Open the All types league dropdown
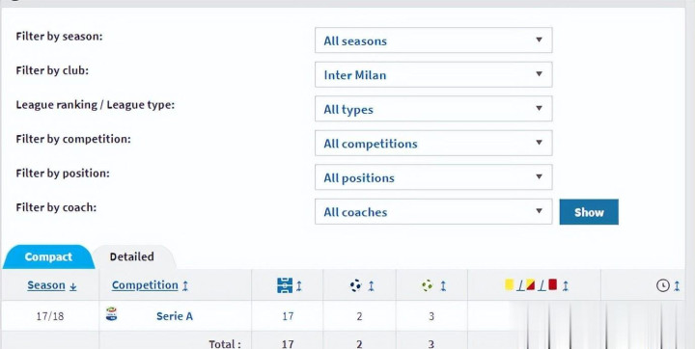The image size is (695, 349). point(433,109)
